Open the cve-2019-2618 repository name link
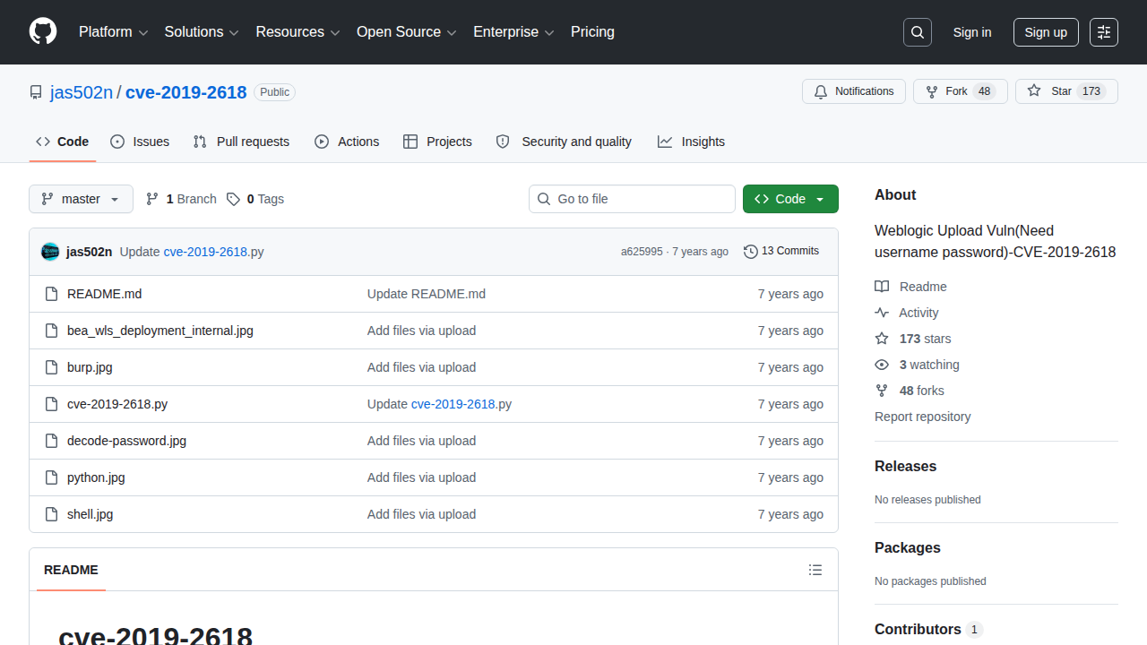Image resolution: width=1147 pixels, height=645 pixels. tap(186, 92)
